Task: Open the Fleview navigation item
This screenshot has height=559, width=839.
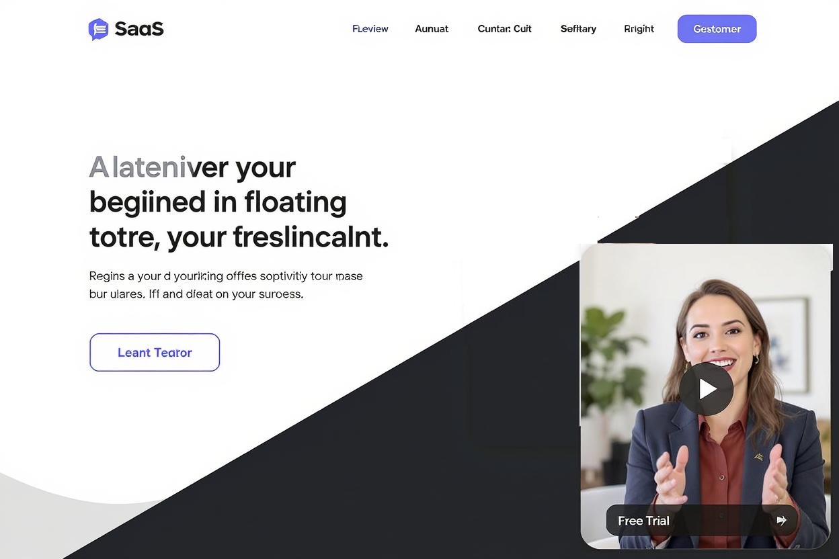Action: point(370,29)
